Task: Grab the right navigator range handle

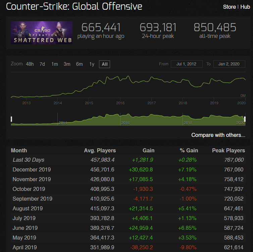Action: (x=245, y=119)
